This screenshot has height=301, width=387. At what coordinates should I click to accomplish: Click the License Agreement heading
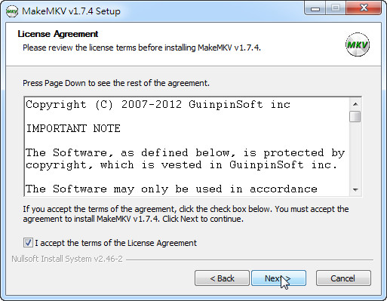point(58,34)
